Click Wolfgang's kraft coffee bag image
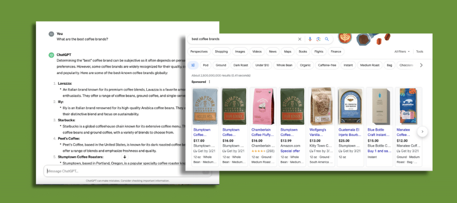The width and height of the screenshot is (457, 203). [321, 107]
